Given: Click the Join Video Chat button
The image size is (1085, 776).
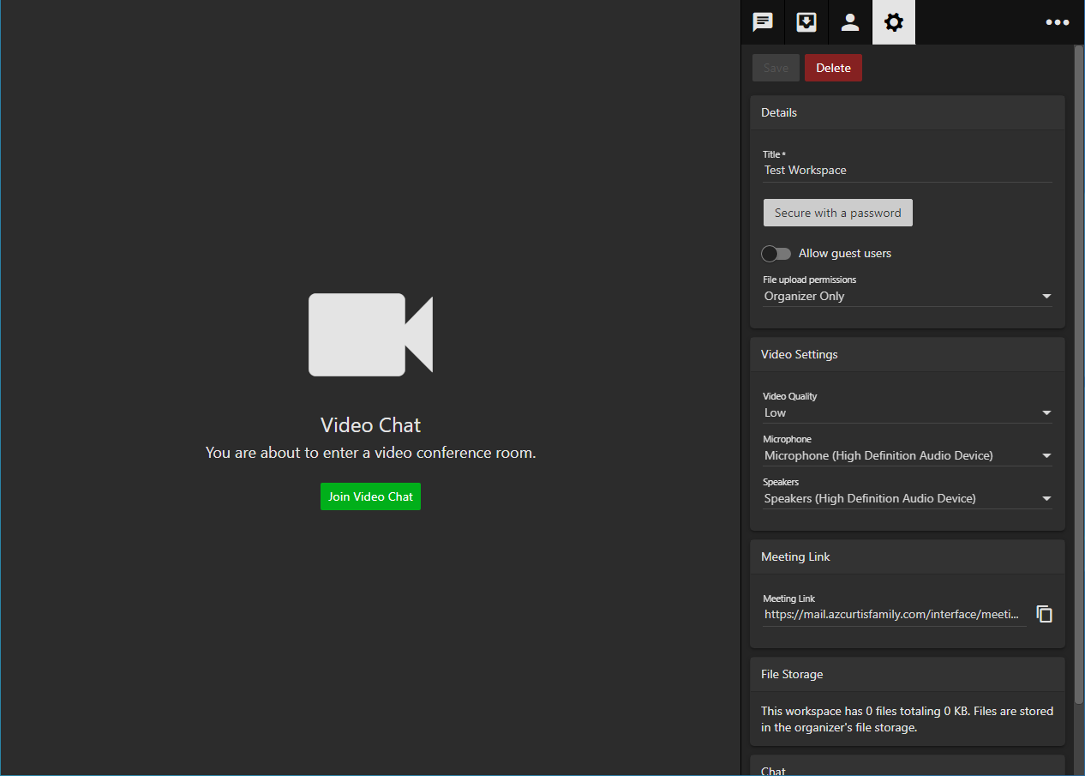Looking at the screenshot, I should (370, 496).
